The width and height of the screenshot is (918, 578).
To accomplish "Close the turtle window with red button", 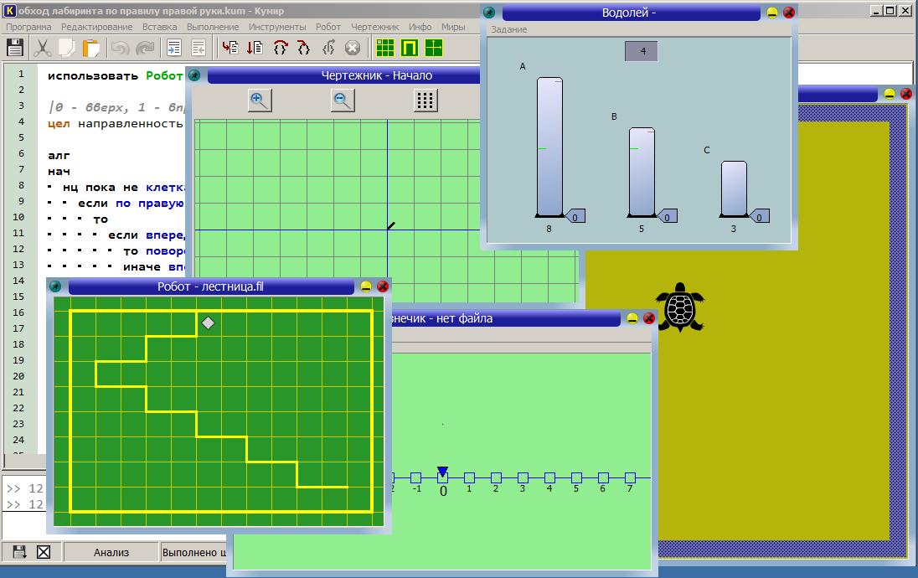I will pyautogui.click(x=905, y=94).
